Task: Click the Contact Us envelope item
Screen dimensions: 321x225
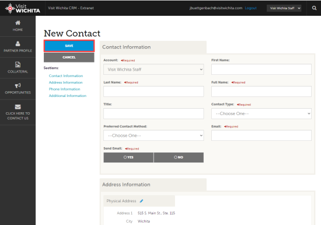Action: coord(18,112)
